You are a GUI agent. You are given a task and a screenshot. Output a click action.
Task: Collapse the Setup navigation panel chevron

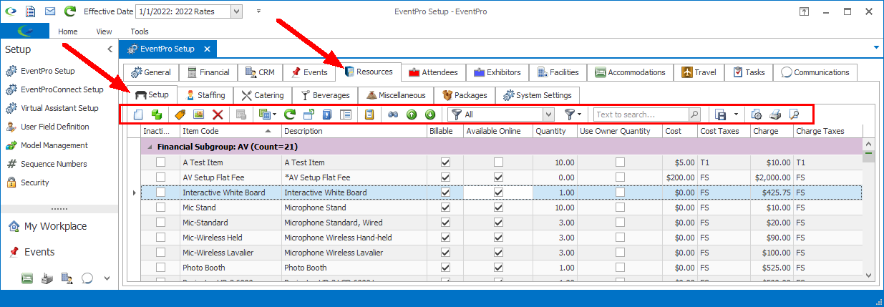[110, 49]
